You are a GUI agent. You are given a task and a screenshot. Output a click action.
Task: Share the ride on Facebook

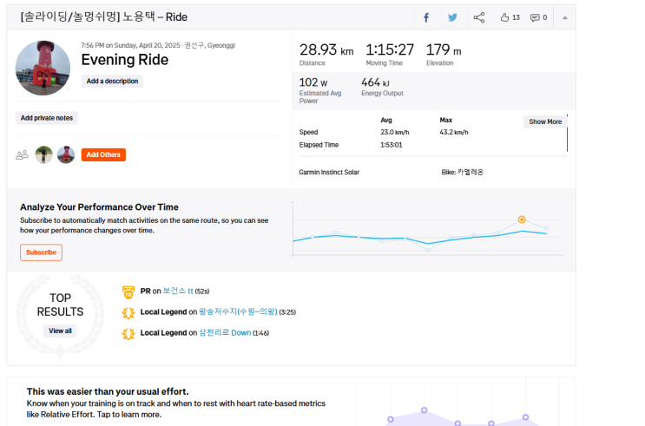tap(426, 17)
